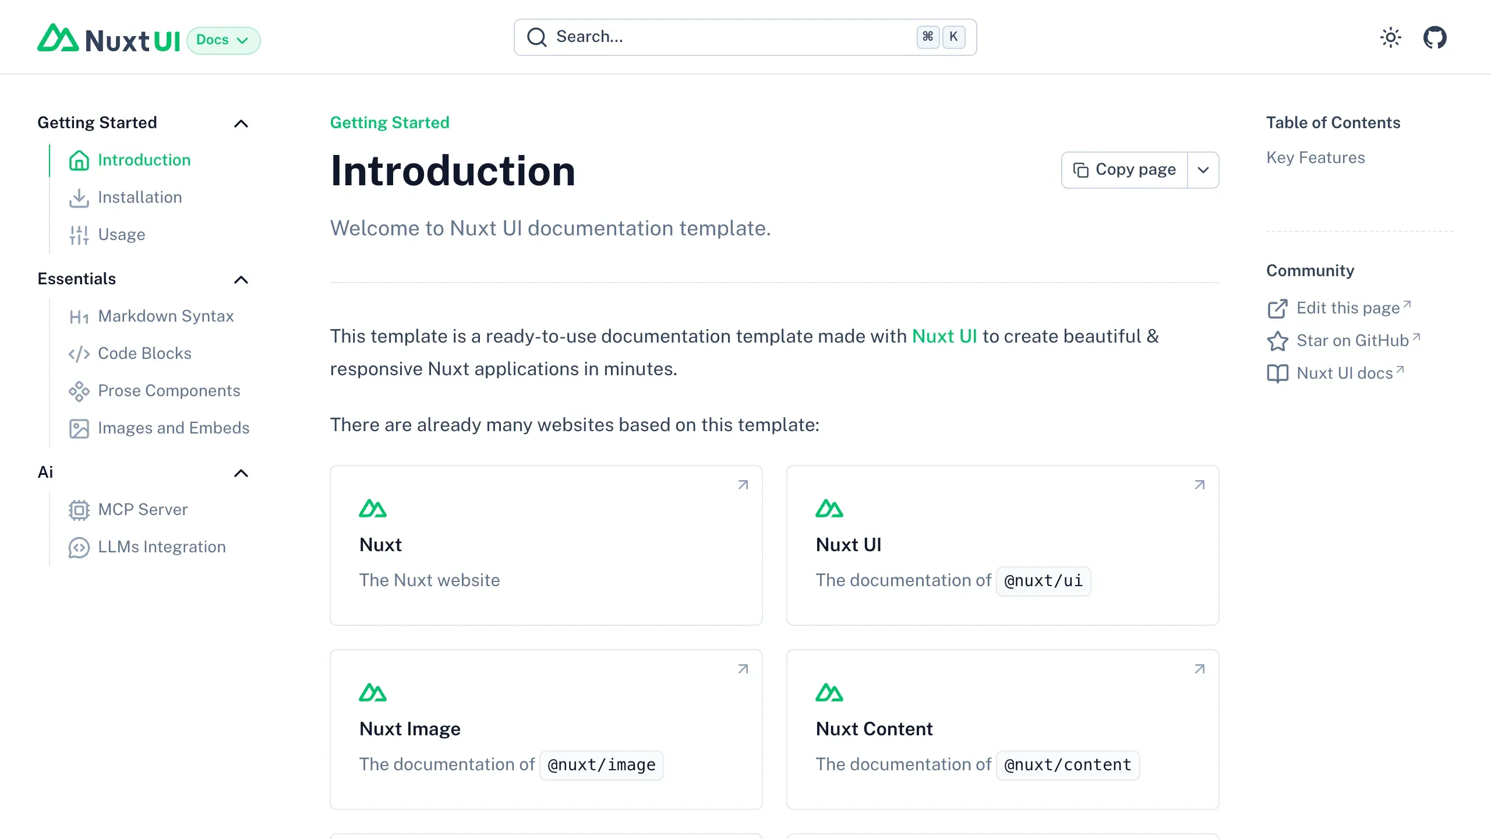
Task: Open the Code Blocks page
Action: pos(144,354)
